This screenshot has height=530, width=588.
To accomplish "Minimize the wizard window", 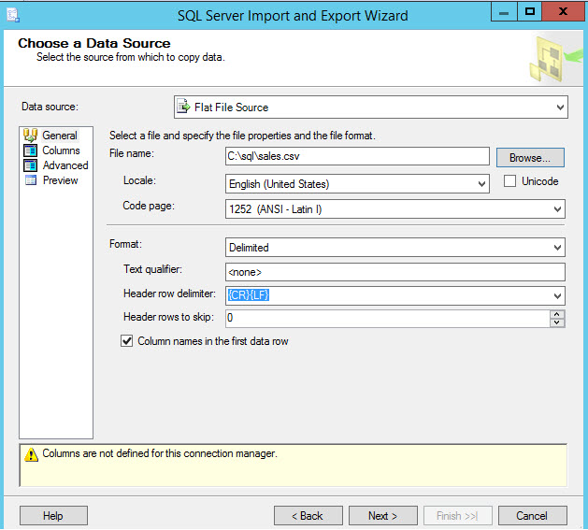I will 504,12.
